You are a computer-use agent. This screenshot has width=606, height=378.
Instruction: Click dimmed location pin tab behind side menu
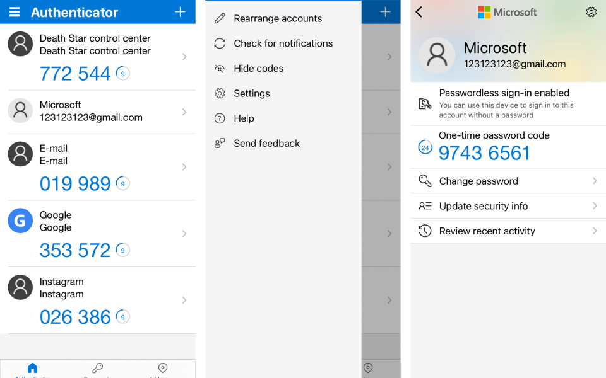point(368,367)
